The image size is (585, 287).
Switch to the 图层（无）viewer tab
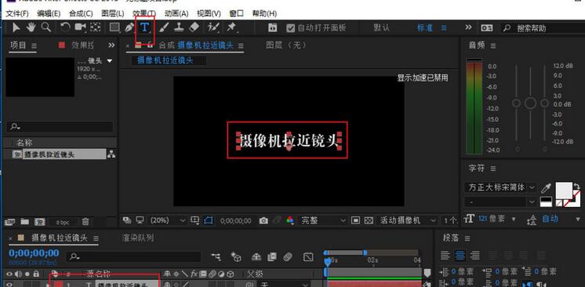click(286, 45)
